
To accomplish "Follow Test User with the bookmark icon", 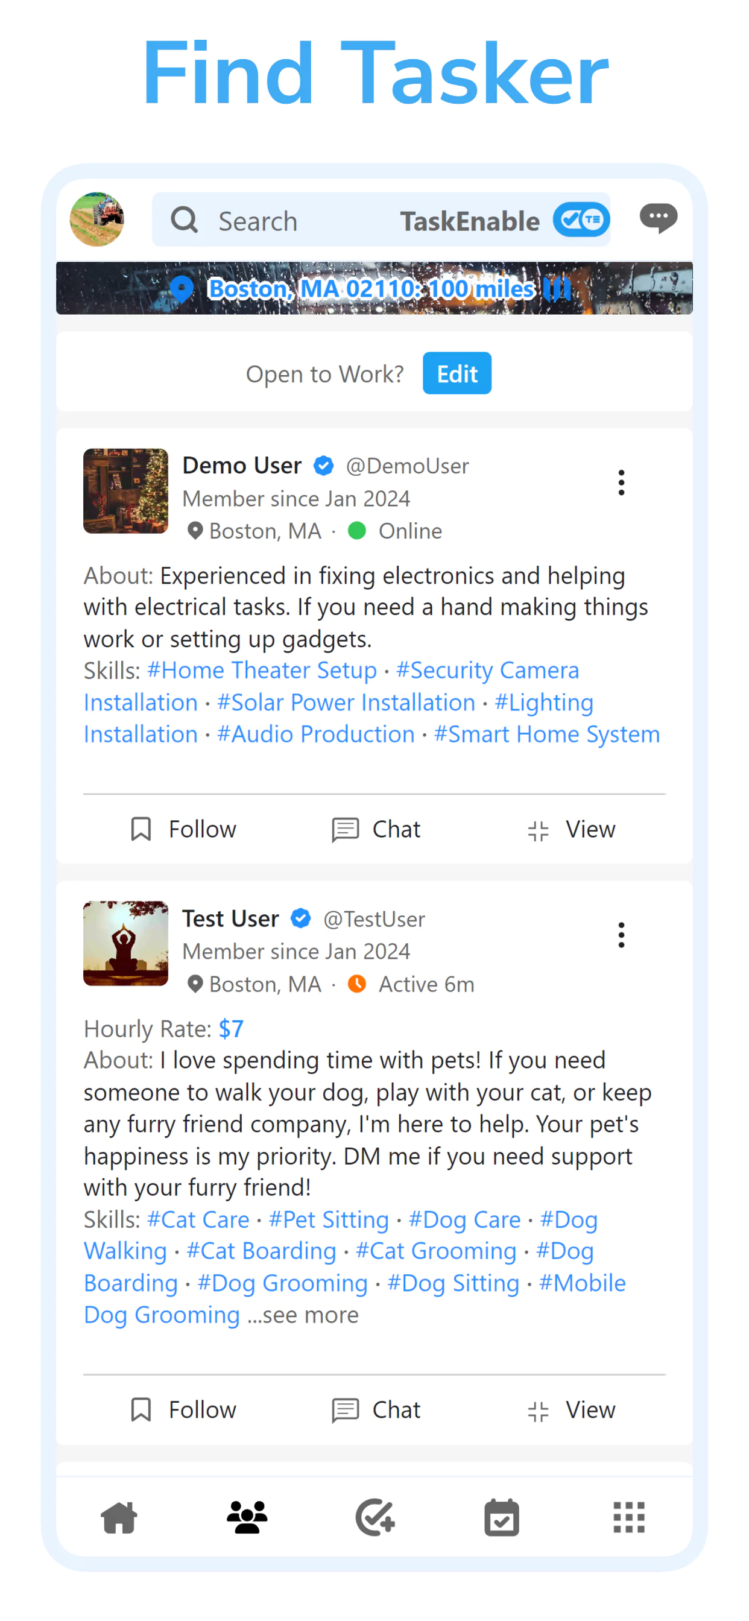I will 141,1409.
